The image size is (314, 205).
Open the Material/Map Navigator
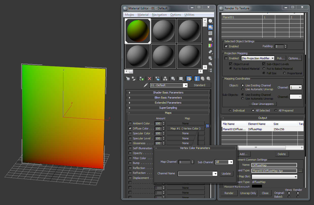[x=210, y=70]
